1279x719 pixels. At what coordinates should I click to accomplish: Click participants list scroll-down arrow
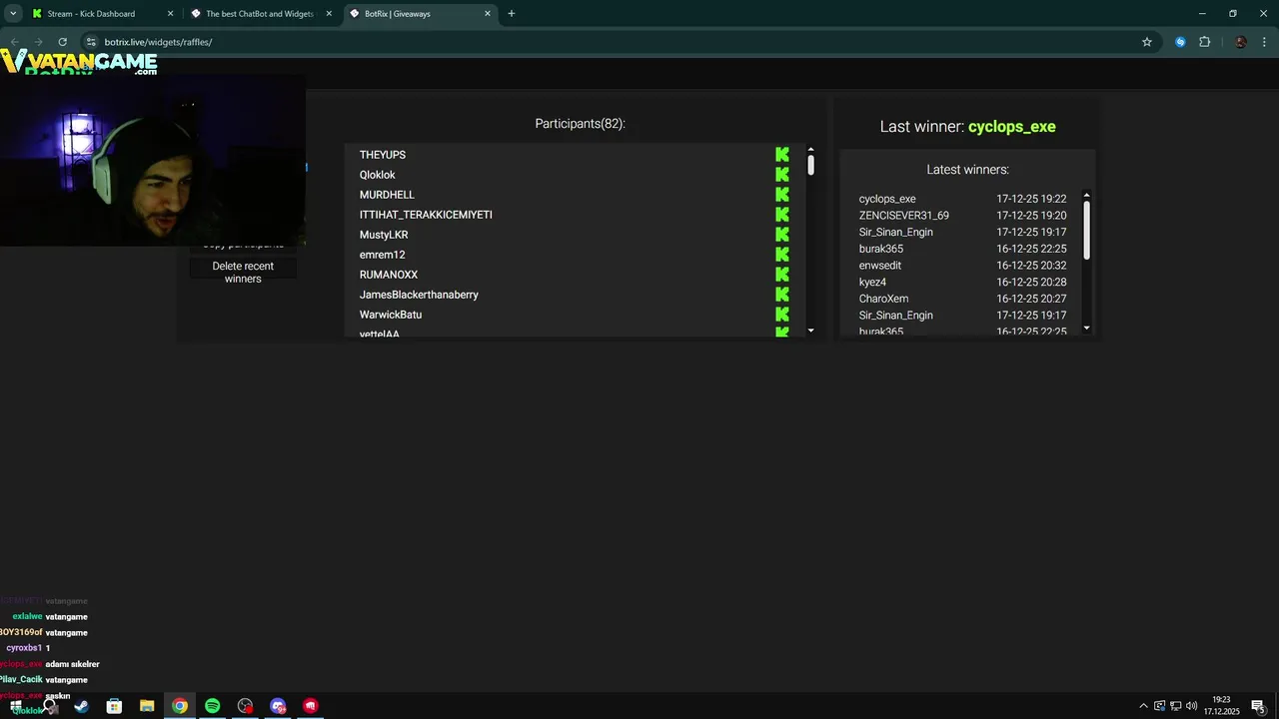pyautogui.click(x=810, y=331)
